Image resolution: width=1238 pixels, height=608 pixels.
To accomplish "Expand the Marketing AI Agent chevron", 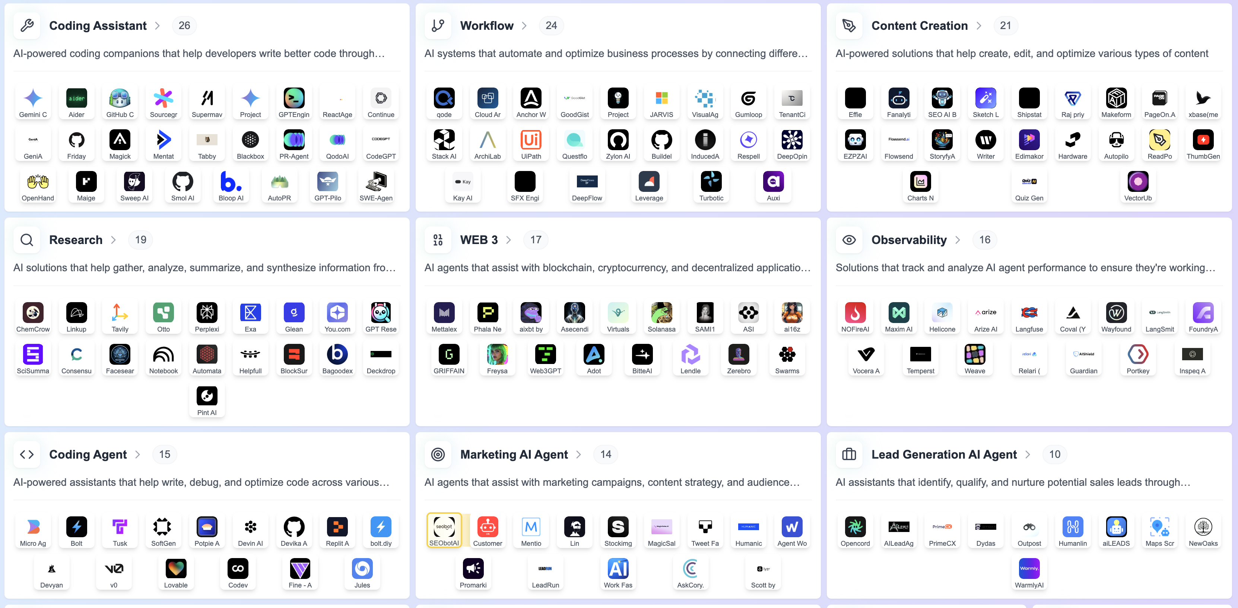I will (578, 455).
